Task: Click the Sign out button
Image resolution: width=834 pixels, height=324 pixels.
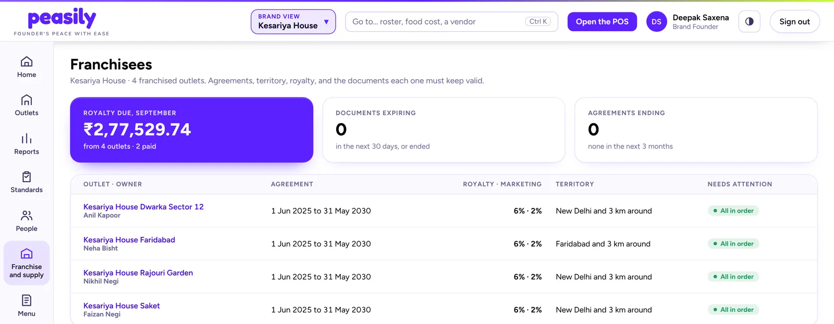Action: [x=794, y=22]
